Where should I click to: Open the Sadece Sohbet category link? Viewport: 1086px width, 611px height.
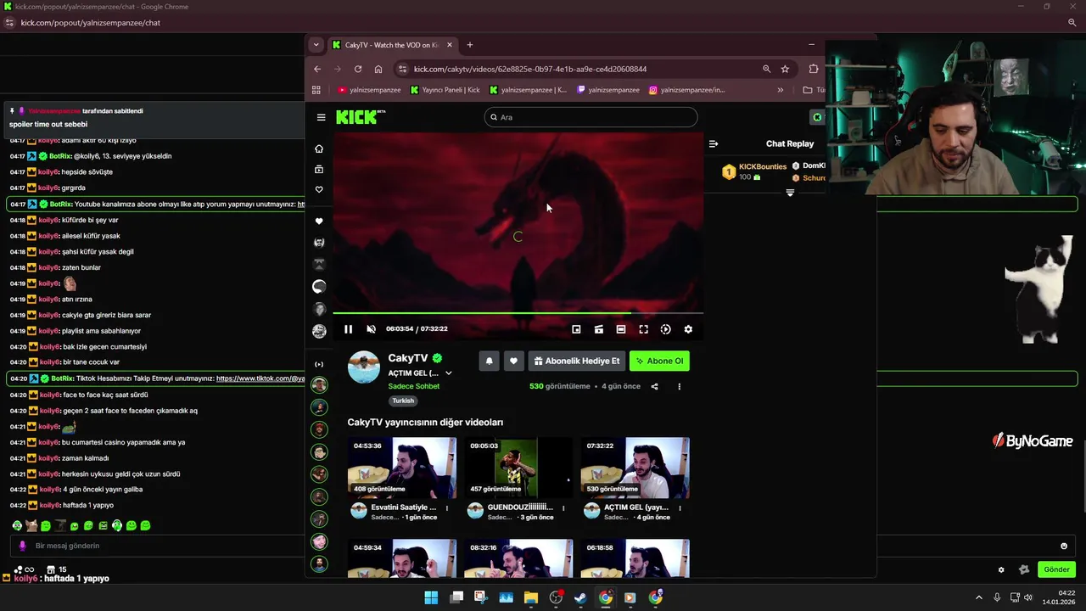click(414, 386)
